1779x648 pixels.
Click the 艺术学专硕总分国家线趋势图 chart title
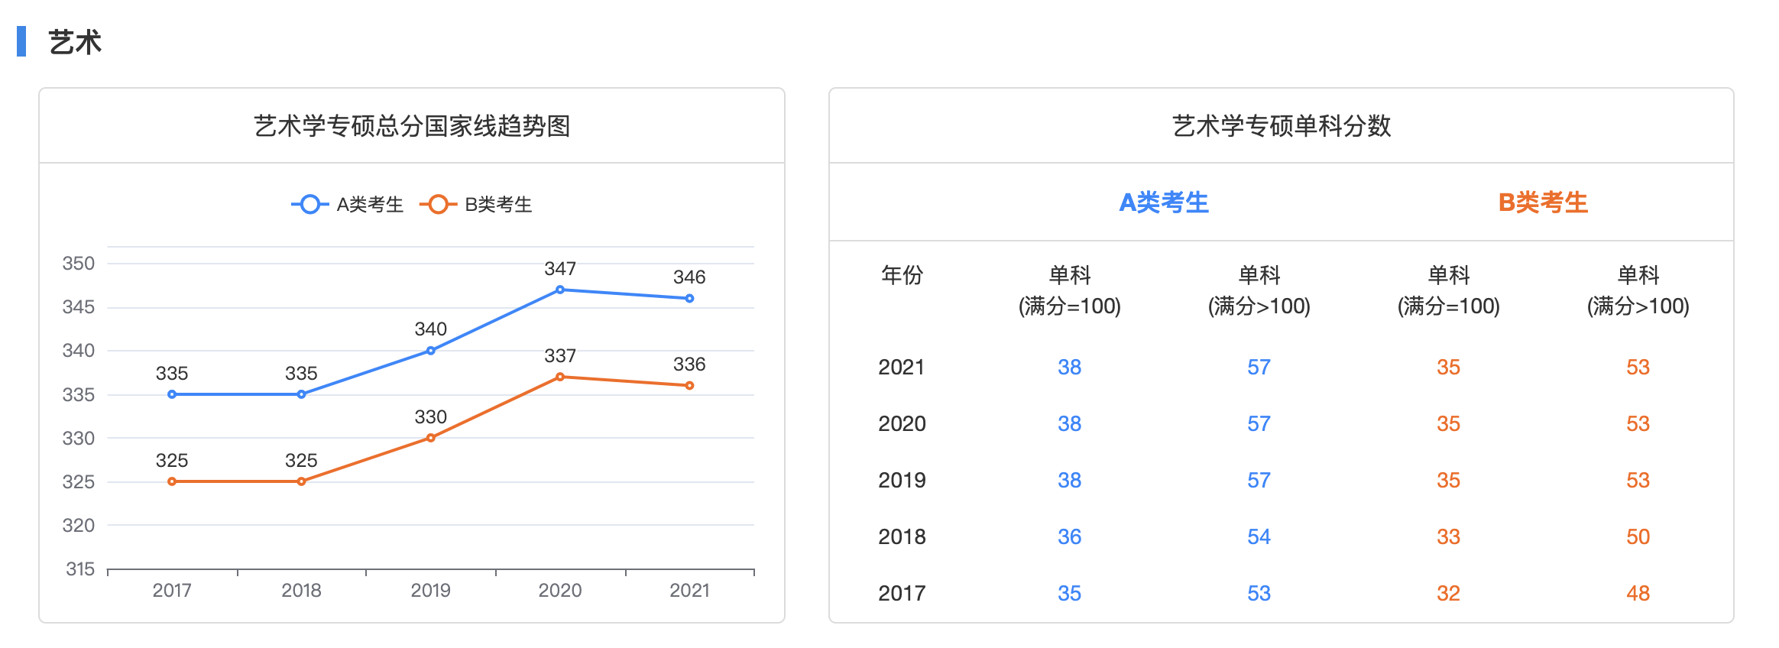tap(412, 126)
